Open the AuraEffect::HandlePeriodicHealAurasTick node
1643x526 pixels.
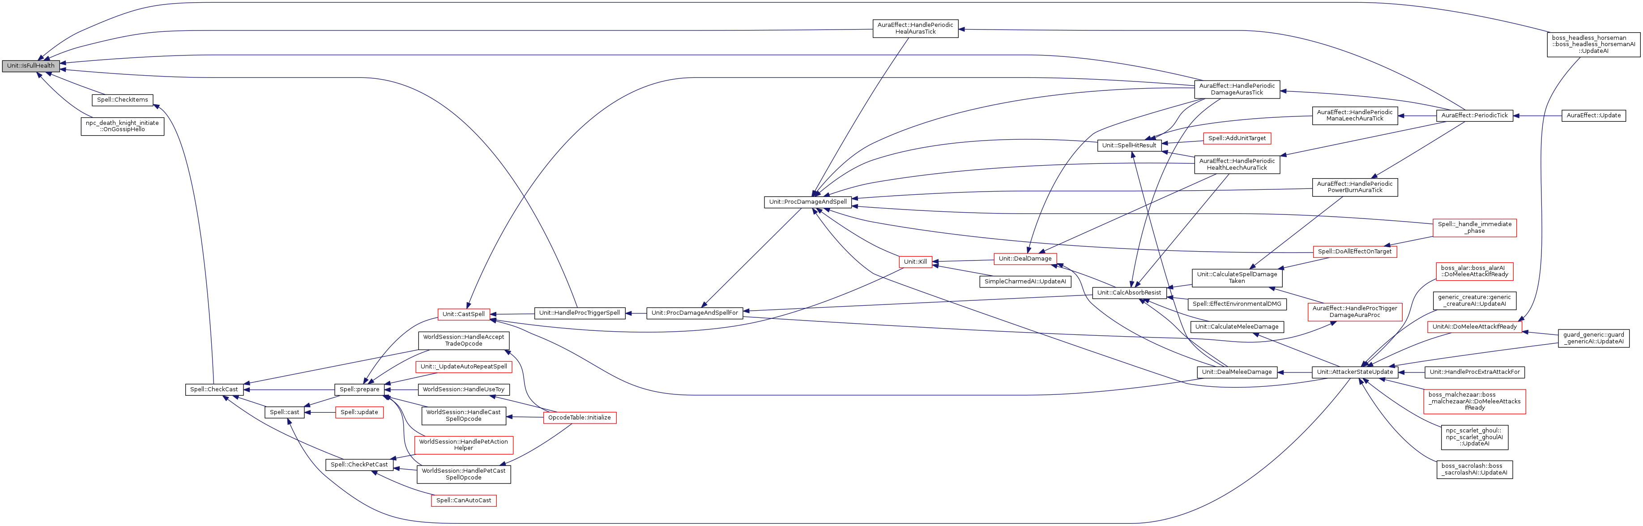pyautogui.click(x=915, y=29)
